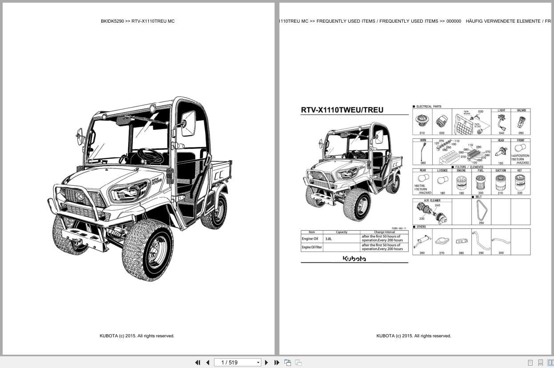This screenshot has height=368, width=554.
Task: Go to the first page
Action: (198, 363)
